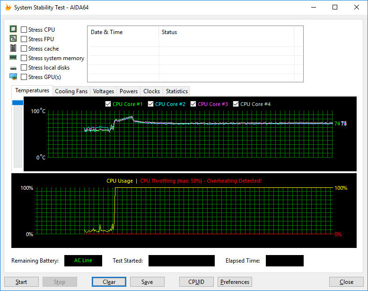Image resolution: width=368 pixels, height=291 pixels.
Task: Open the CPUID panel
Action: 196,282
